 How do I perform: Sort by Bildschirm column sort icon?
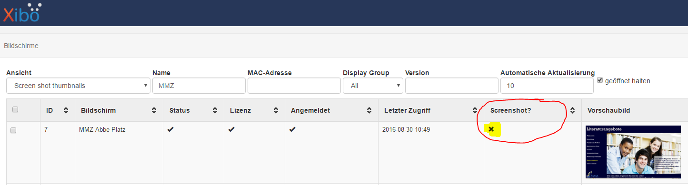[154, 110]
